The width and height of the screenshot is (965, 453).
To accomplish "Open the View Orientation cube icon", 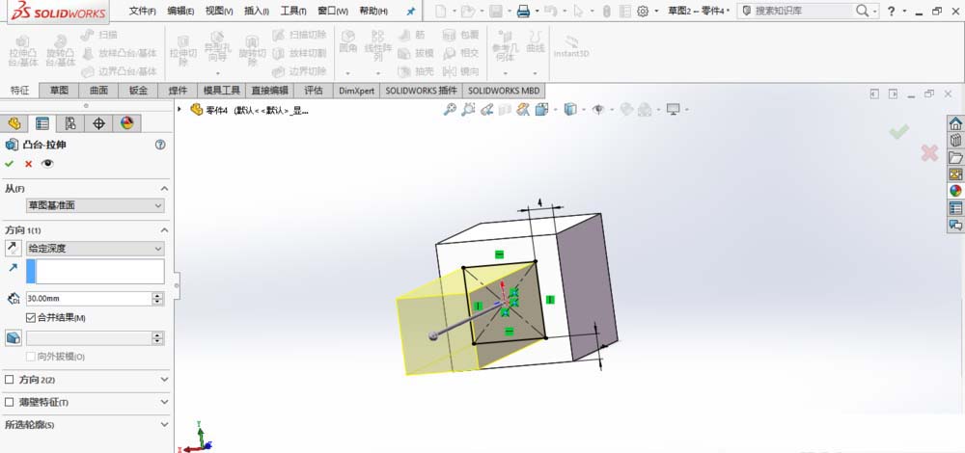I will coord(541,110).
